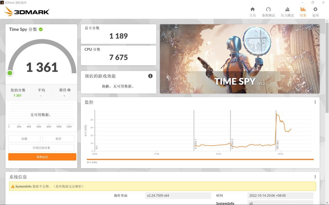Image resolution: width=329 pixels, height=205 pixels.
Task: Click the 3DMark title bar app icon
Action: (2, 3)
